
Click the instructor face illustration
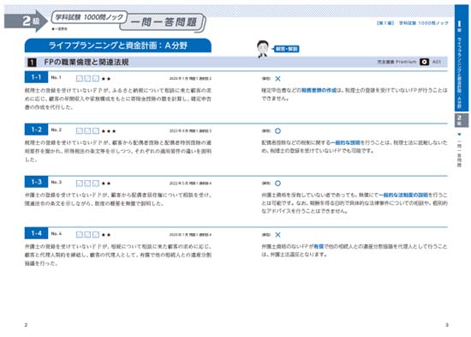click(x=263, y=49)
